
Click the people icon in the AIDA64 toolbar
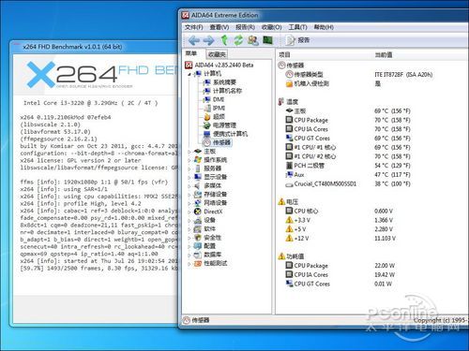[253, 40]
